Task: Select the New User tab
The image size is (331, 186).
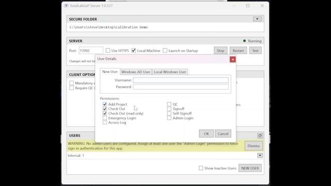Action: coord(110,72)
